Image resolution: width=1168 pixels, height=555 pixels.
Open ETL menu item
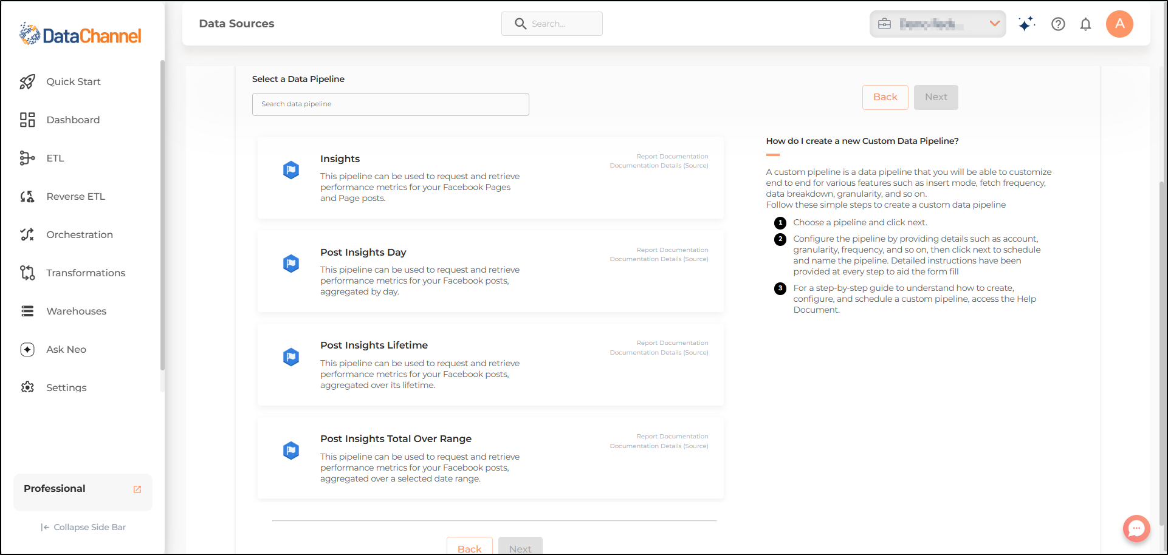point(55,158)
